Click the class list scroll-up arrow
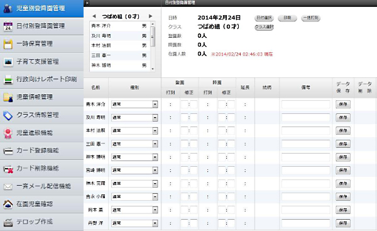Viewport: 377px width, 231px height. 153,24
